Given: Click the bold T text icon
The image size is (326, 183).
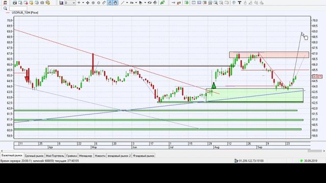Looking at the screenshot, I should tap(239, 3).
